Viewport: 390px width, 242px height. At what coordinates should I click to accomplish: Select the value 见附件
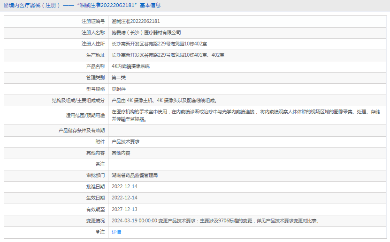119,89
